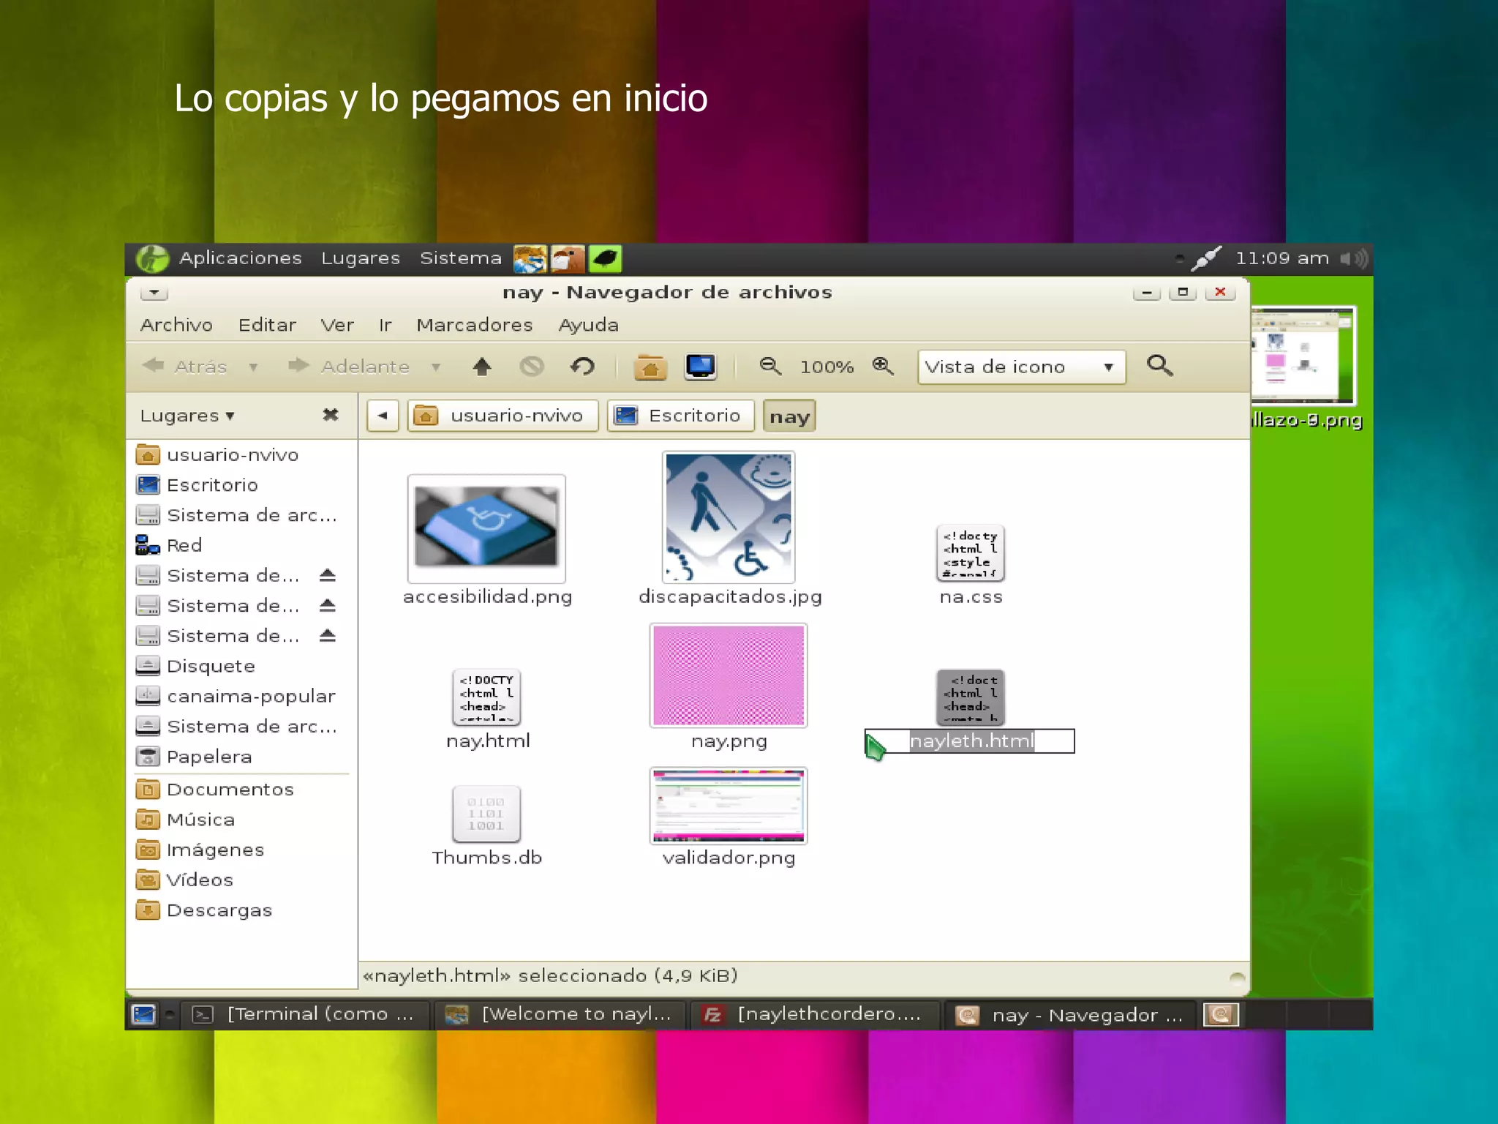Viewport: 1498px width, 1124px height.
Task: Click the path bar left scroll arrow
Action: [383, 416]
